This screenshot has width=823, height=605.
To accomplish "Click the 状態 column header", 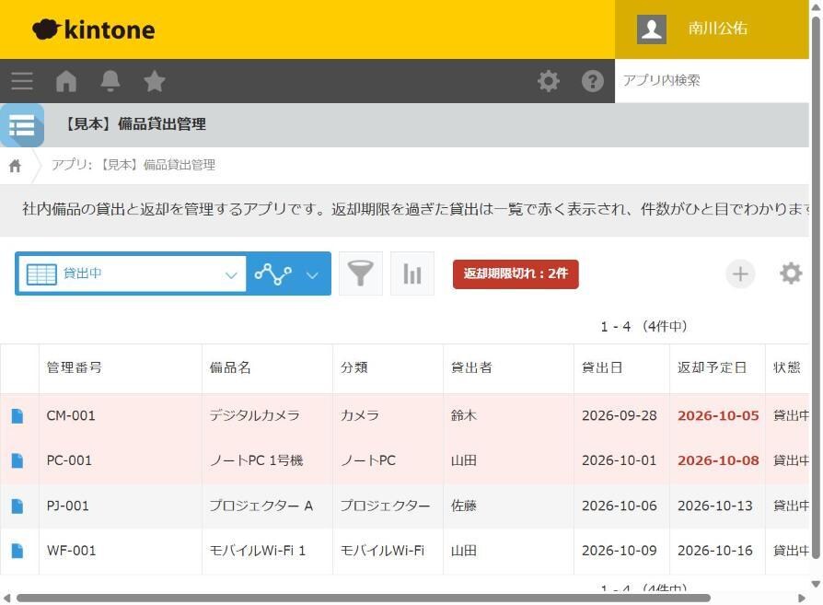I will [x=787, y=367].
